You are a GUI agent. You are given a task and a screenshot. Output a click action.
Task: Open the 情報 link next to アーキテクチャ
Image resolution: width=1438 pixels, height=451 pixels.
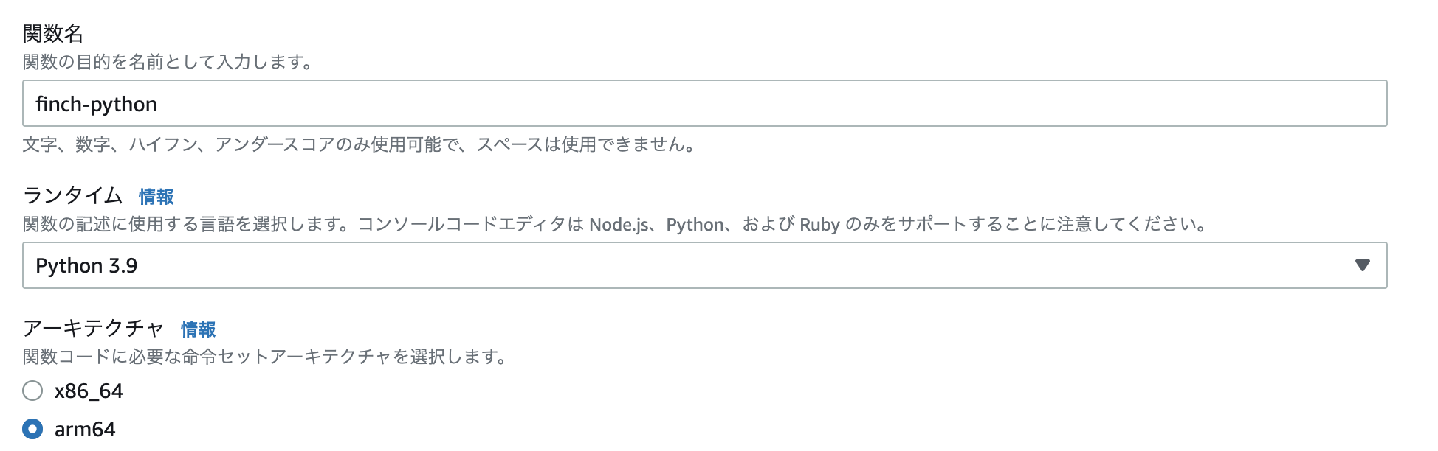point(197,329)
